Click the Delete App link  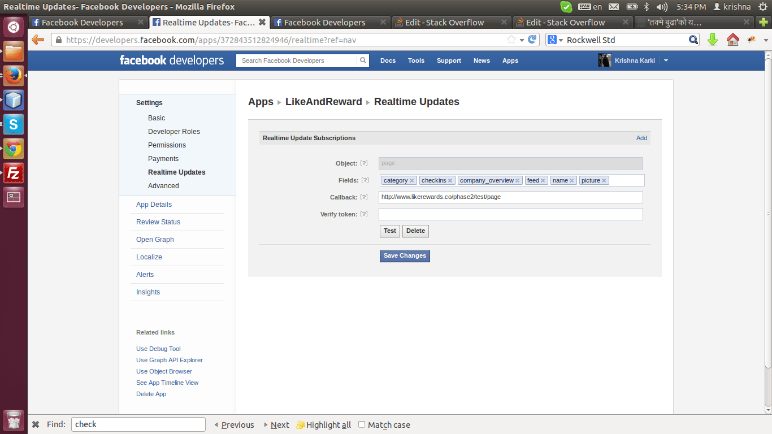(x=151, y=394)
